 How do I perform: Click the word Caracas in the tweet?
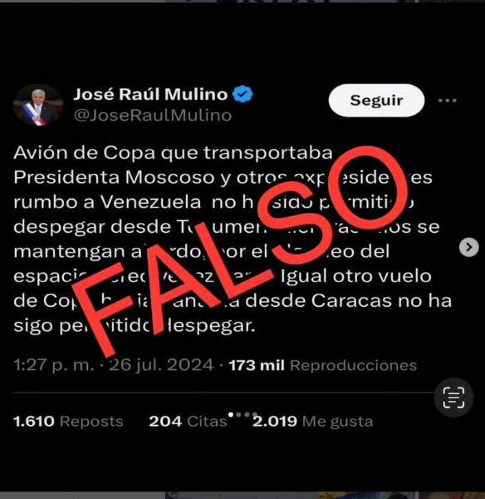coord(351,301)
